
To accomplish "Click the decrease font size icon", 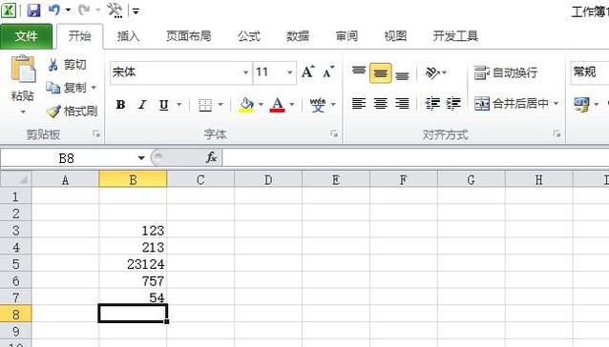I will pyautogui.click(x=328, y=72).
